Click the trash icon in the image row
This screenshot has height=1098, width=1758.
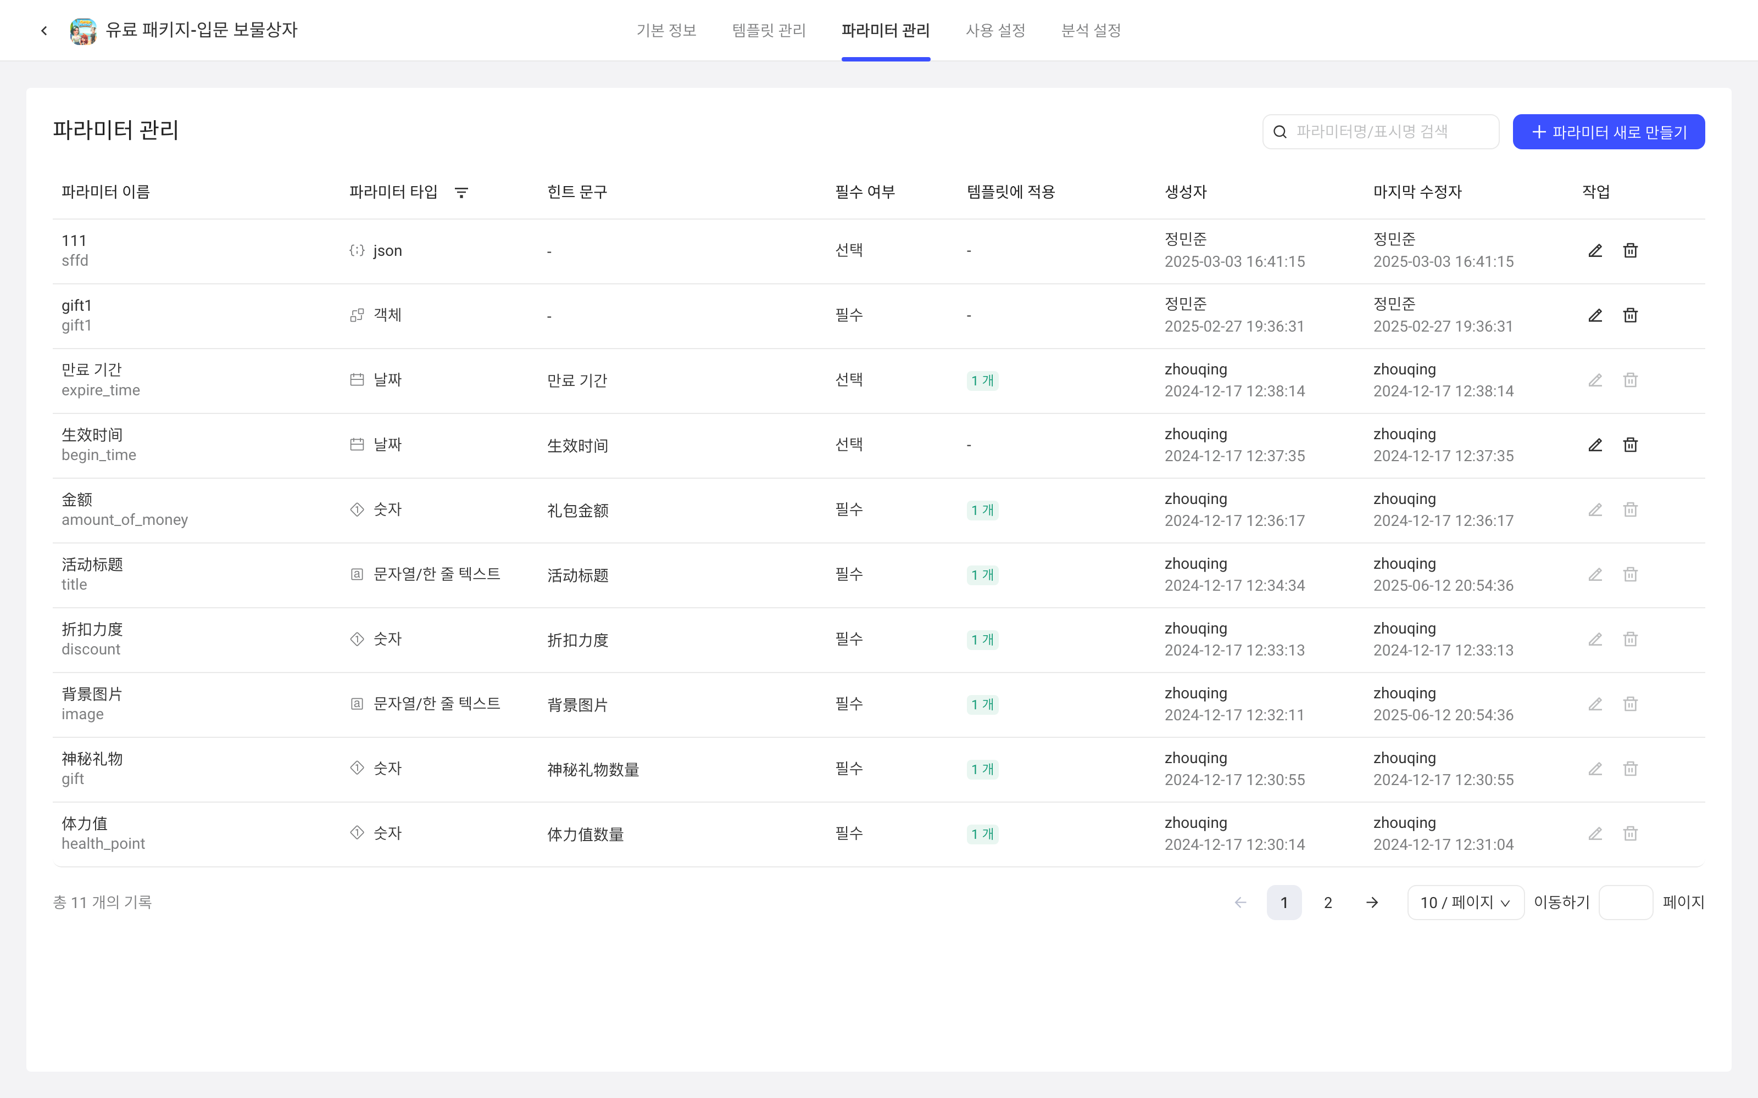tap(1631, 704)
